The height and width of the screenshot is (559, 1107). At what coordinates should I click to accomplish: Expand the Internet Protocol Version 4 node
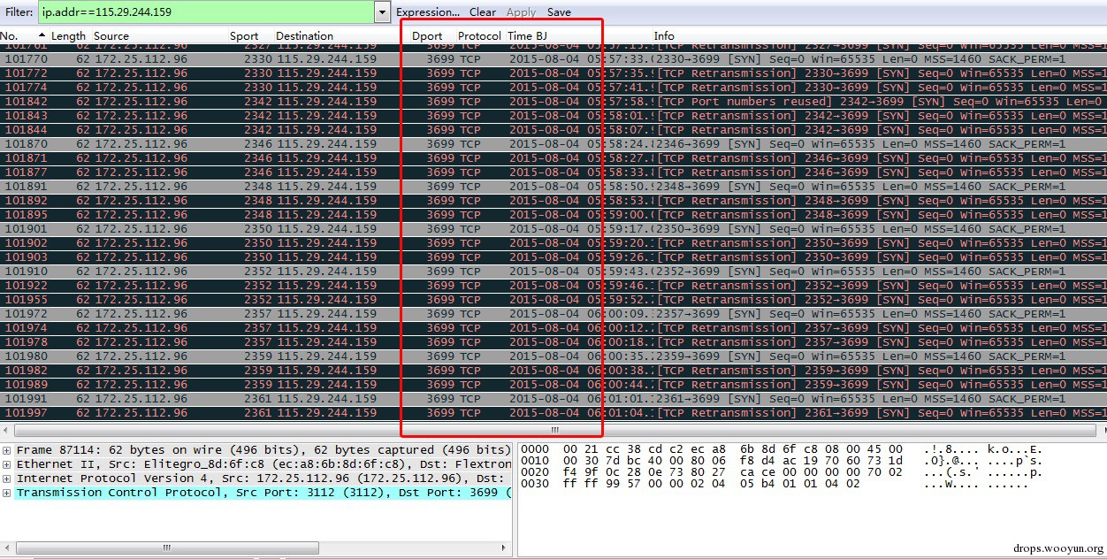[x=7, y=479]
